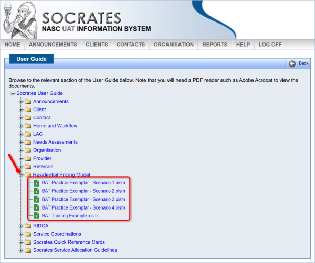Image resolution: width=315 pixels, height=263 pixels.
Task: Click the RIDCA folder icon
Action: 28,226
